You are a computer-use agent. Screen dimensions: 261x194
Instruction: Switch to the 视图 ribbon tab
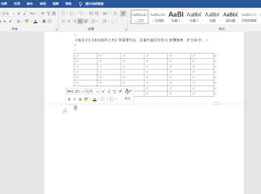[55, 3]
